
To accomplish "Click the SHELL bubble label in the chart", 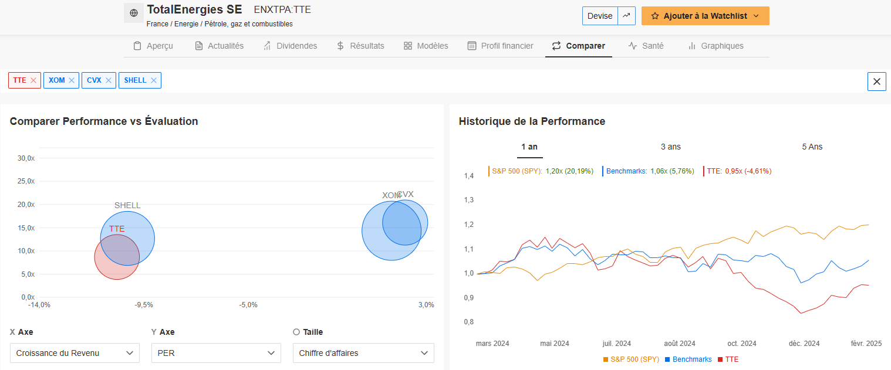I will (127, 205).
